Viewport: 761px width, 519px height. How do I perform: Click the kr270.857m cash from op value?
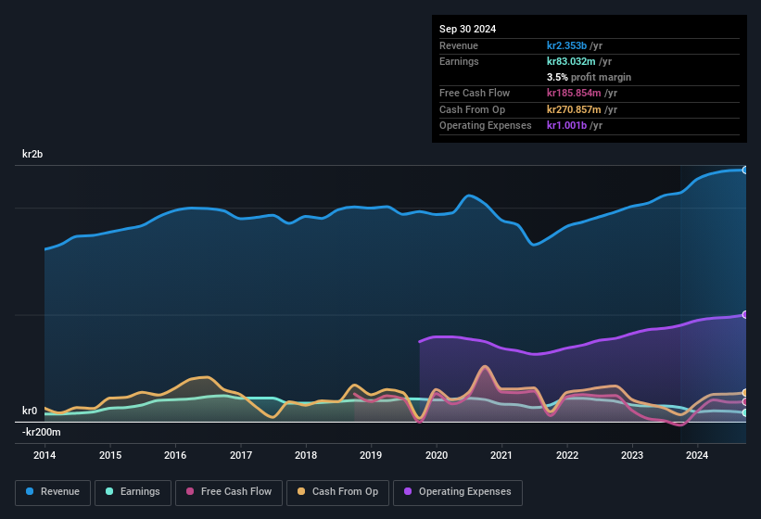click(x=574, y=109)
